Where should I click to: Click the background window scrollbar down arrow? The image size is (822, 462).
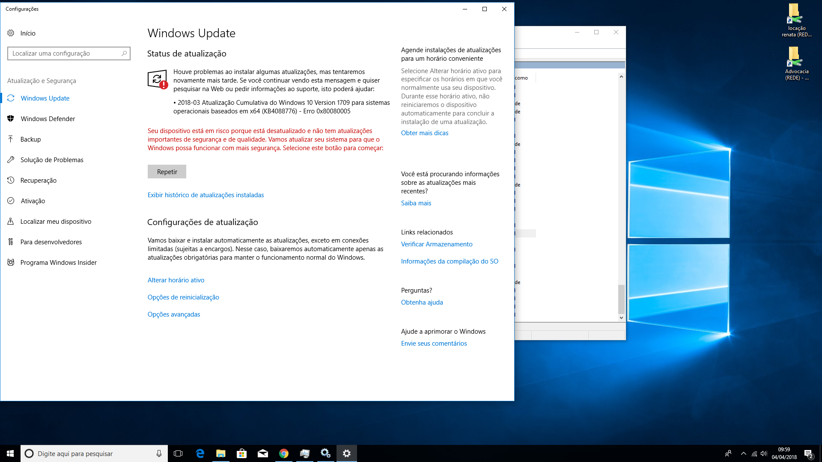[x=621, y=318]
